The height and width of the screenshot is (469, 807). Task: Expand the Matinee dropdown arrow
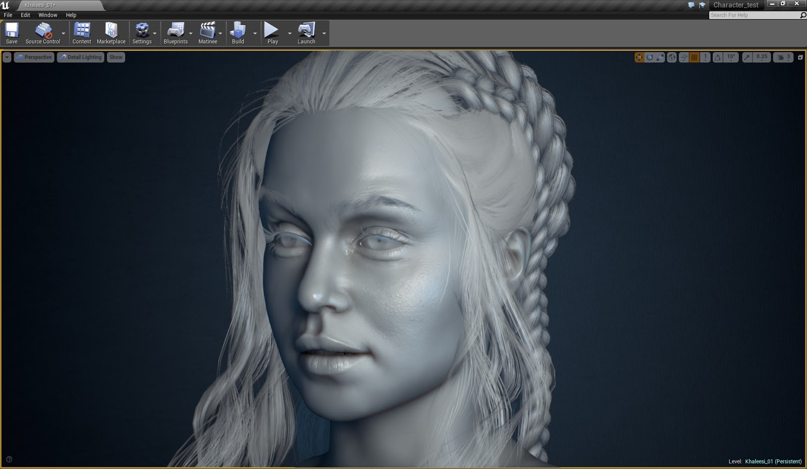click(220, 33)
